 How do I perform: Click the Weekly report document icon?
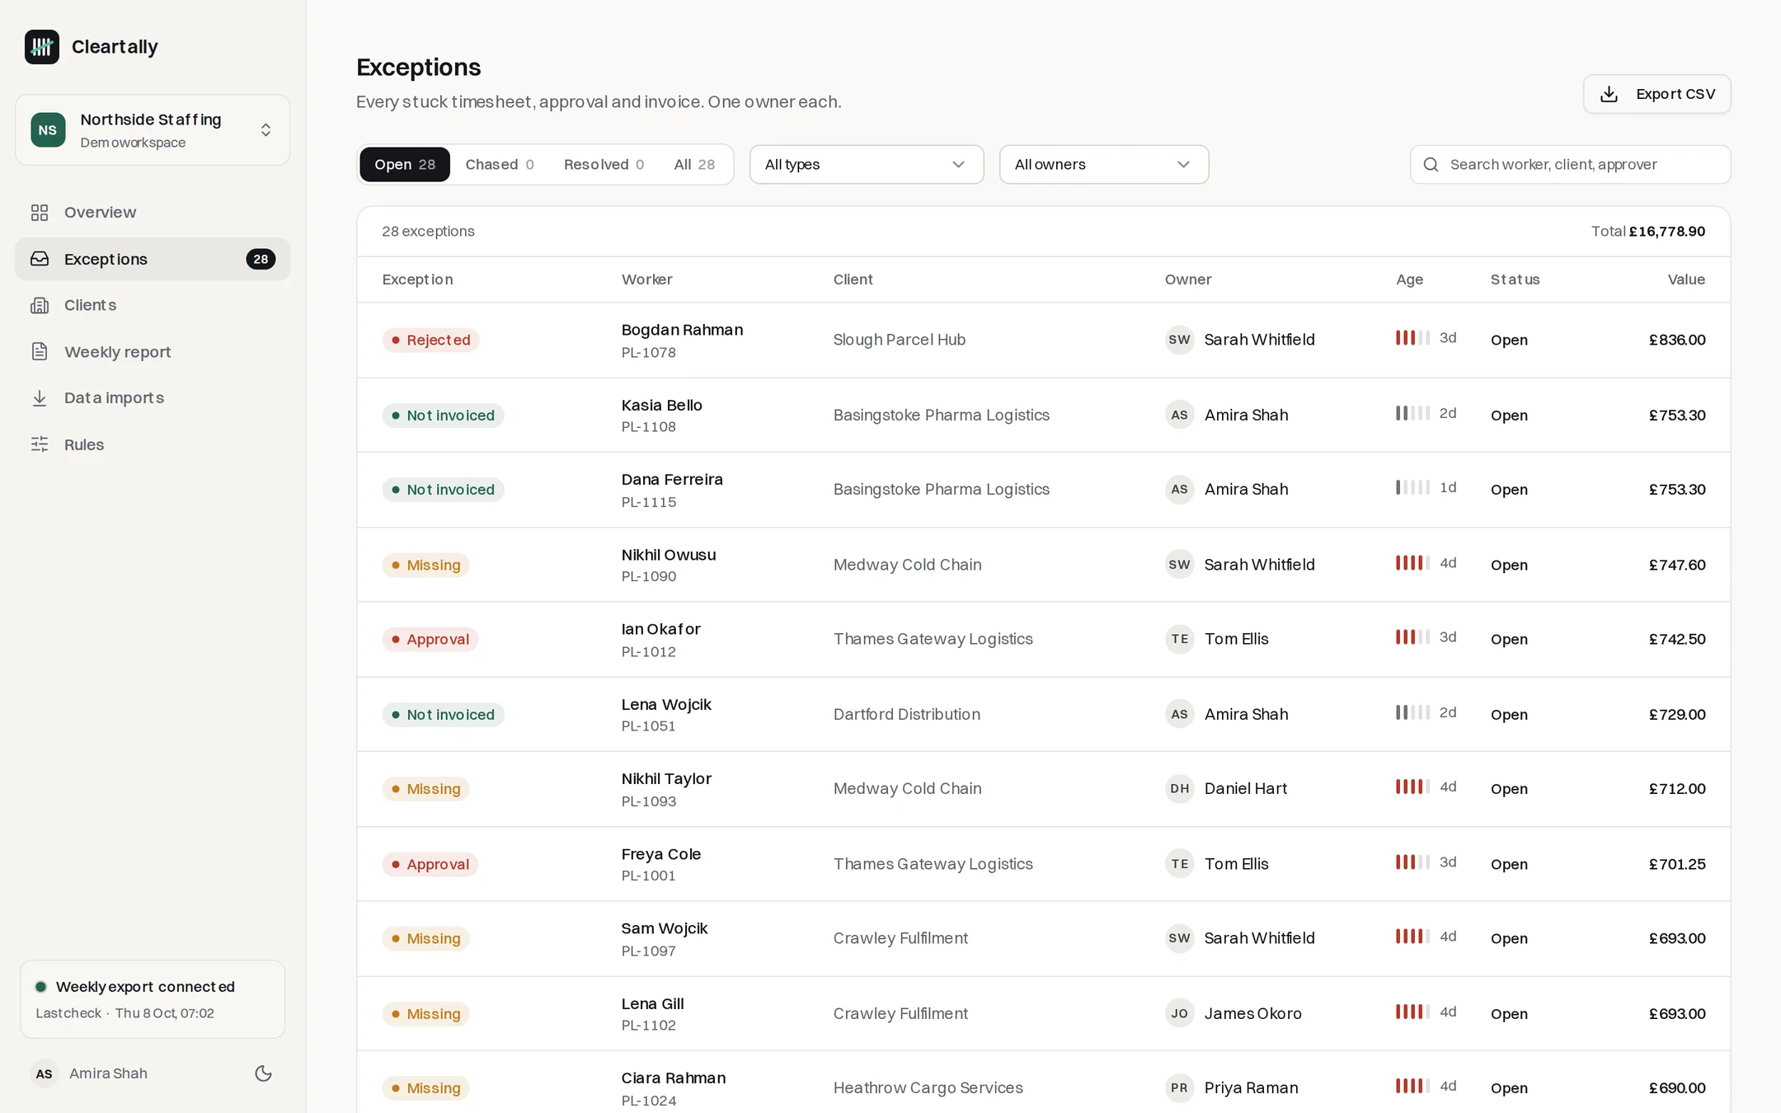pyautogui.click(x=40, y=352)
